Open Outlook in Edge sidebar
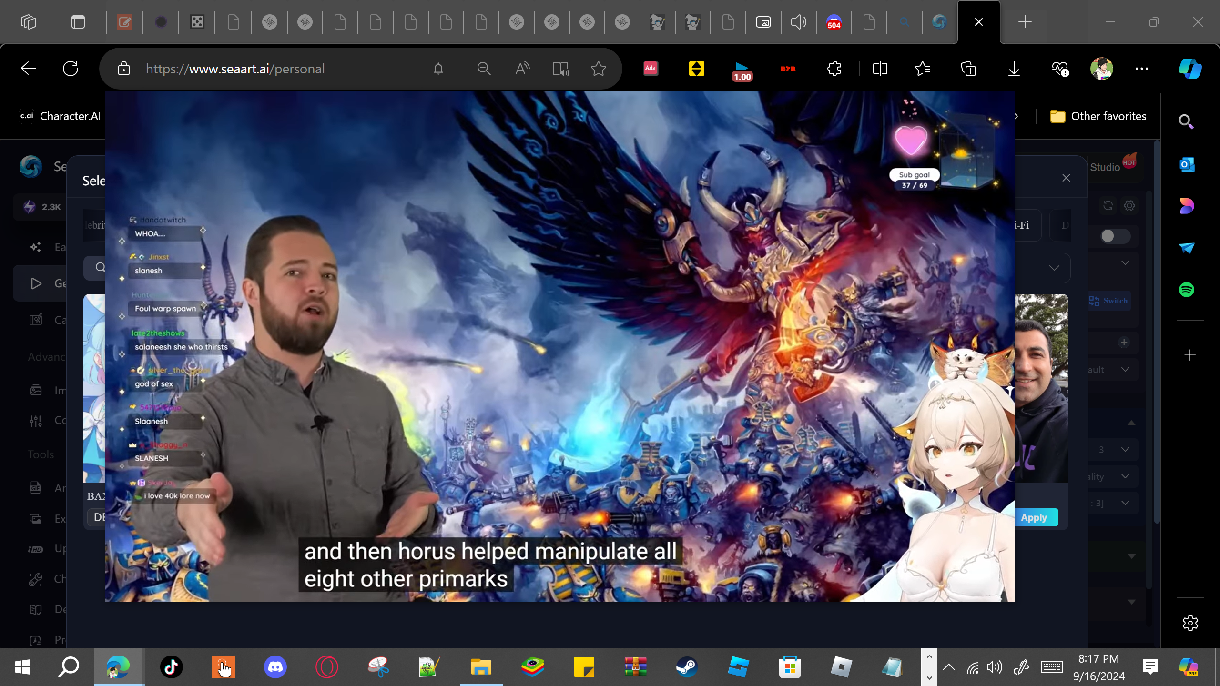Viewport: 1220px width, 686px height. (x=1187, y=165)
